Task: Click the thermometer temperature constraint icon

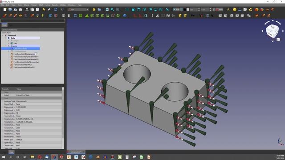Action: (x=152, y=16)
